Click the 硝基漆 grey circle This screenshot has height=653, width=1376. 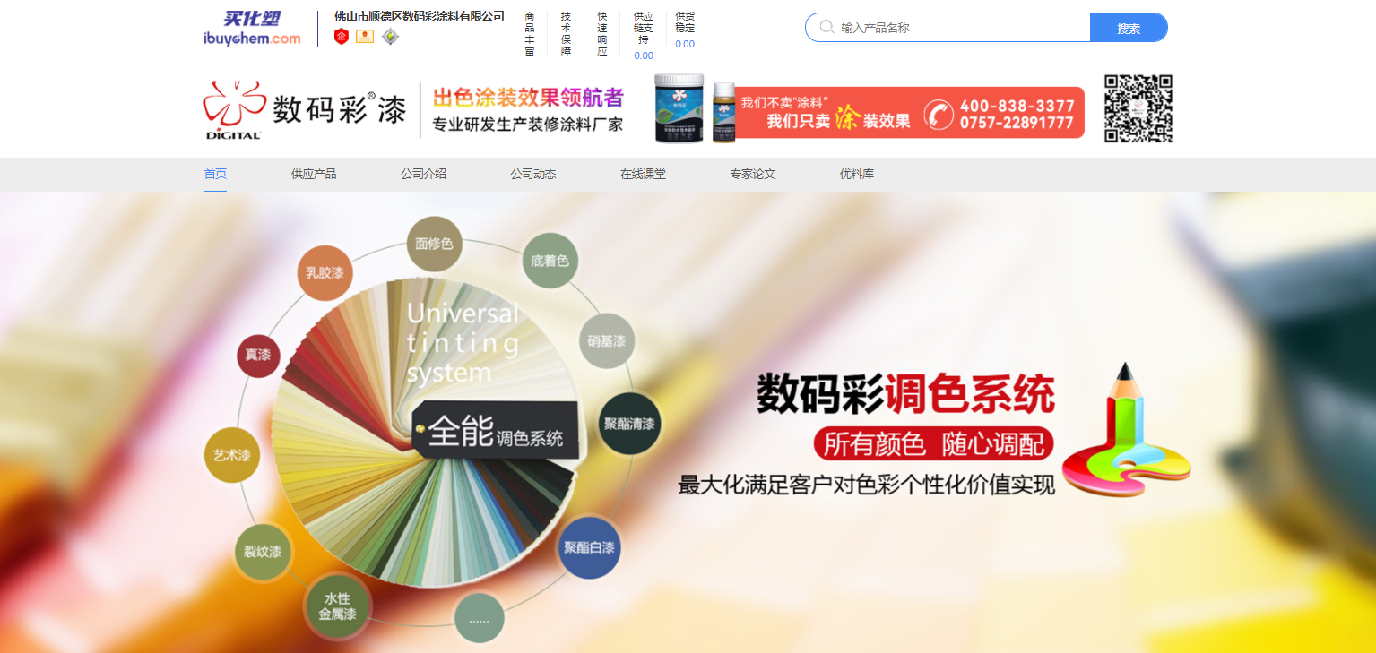pyautogui.click(x=607, y=341)
